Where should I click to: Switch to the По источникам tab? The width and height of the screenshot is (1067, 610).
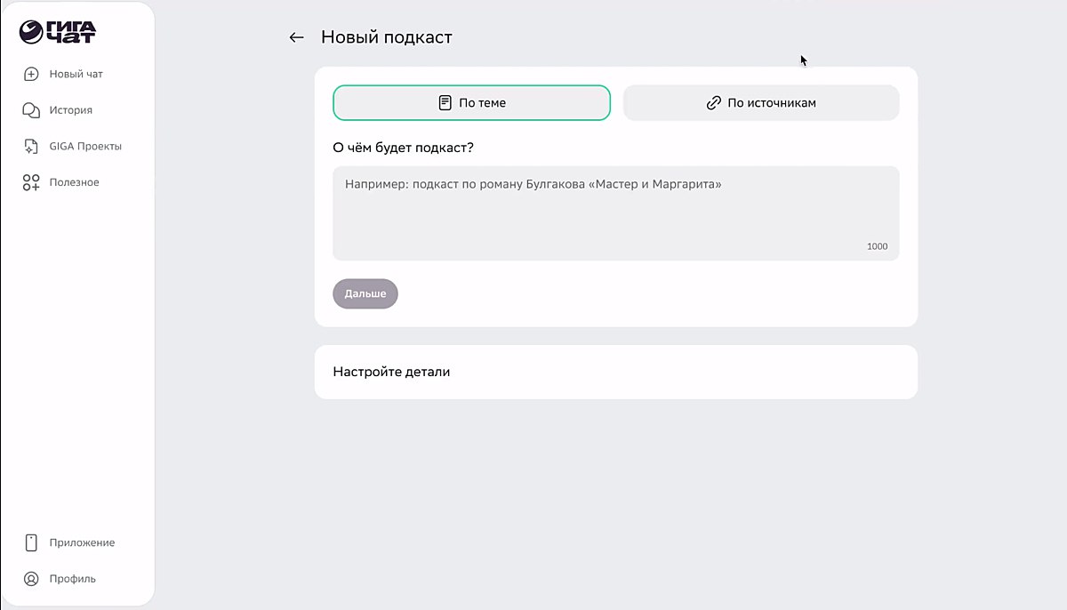click(x=761, y=102)
